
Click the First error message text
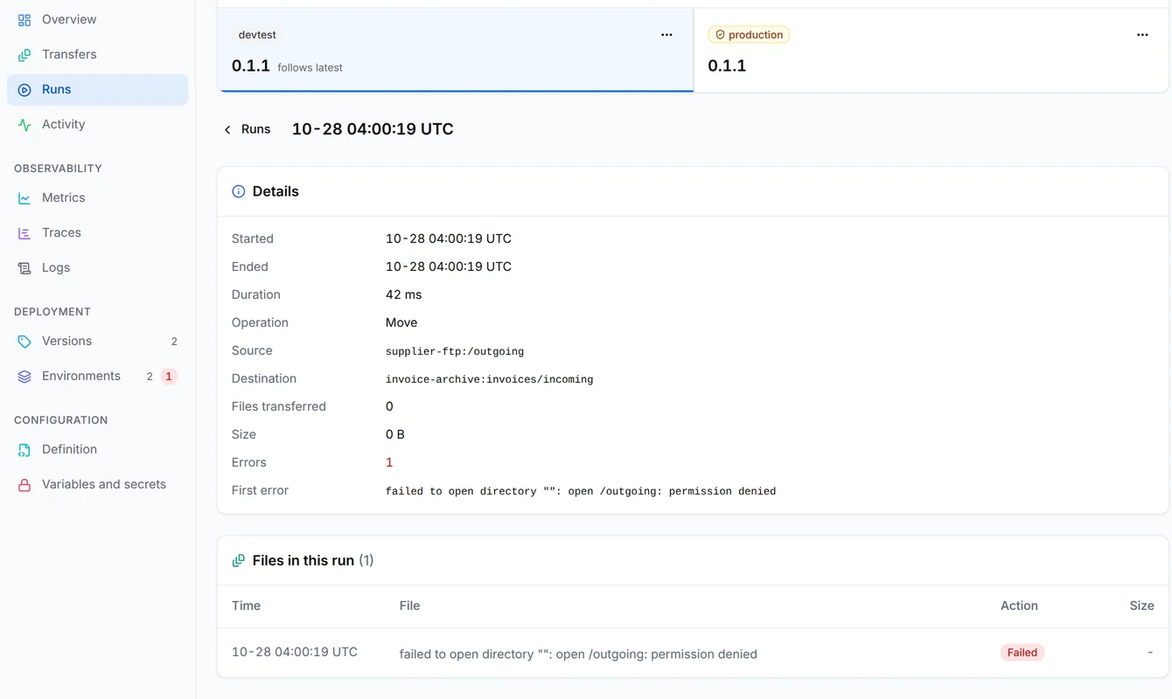(x=581, y=491)
